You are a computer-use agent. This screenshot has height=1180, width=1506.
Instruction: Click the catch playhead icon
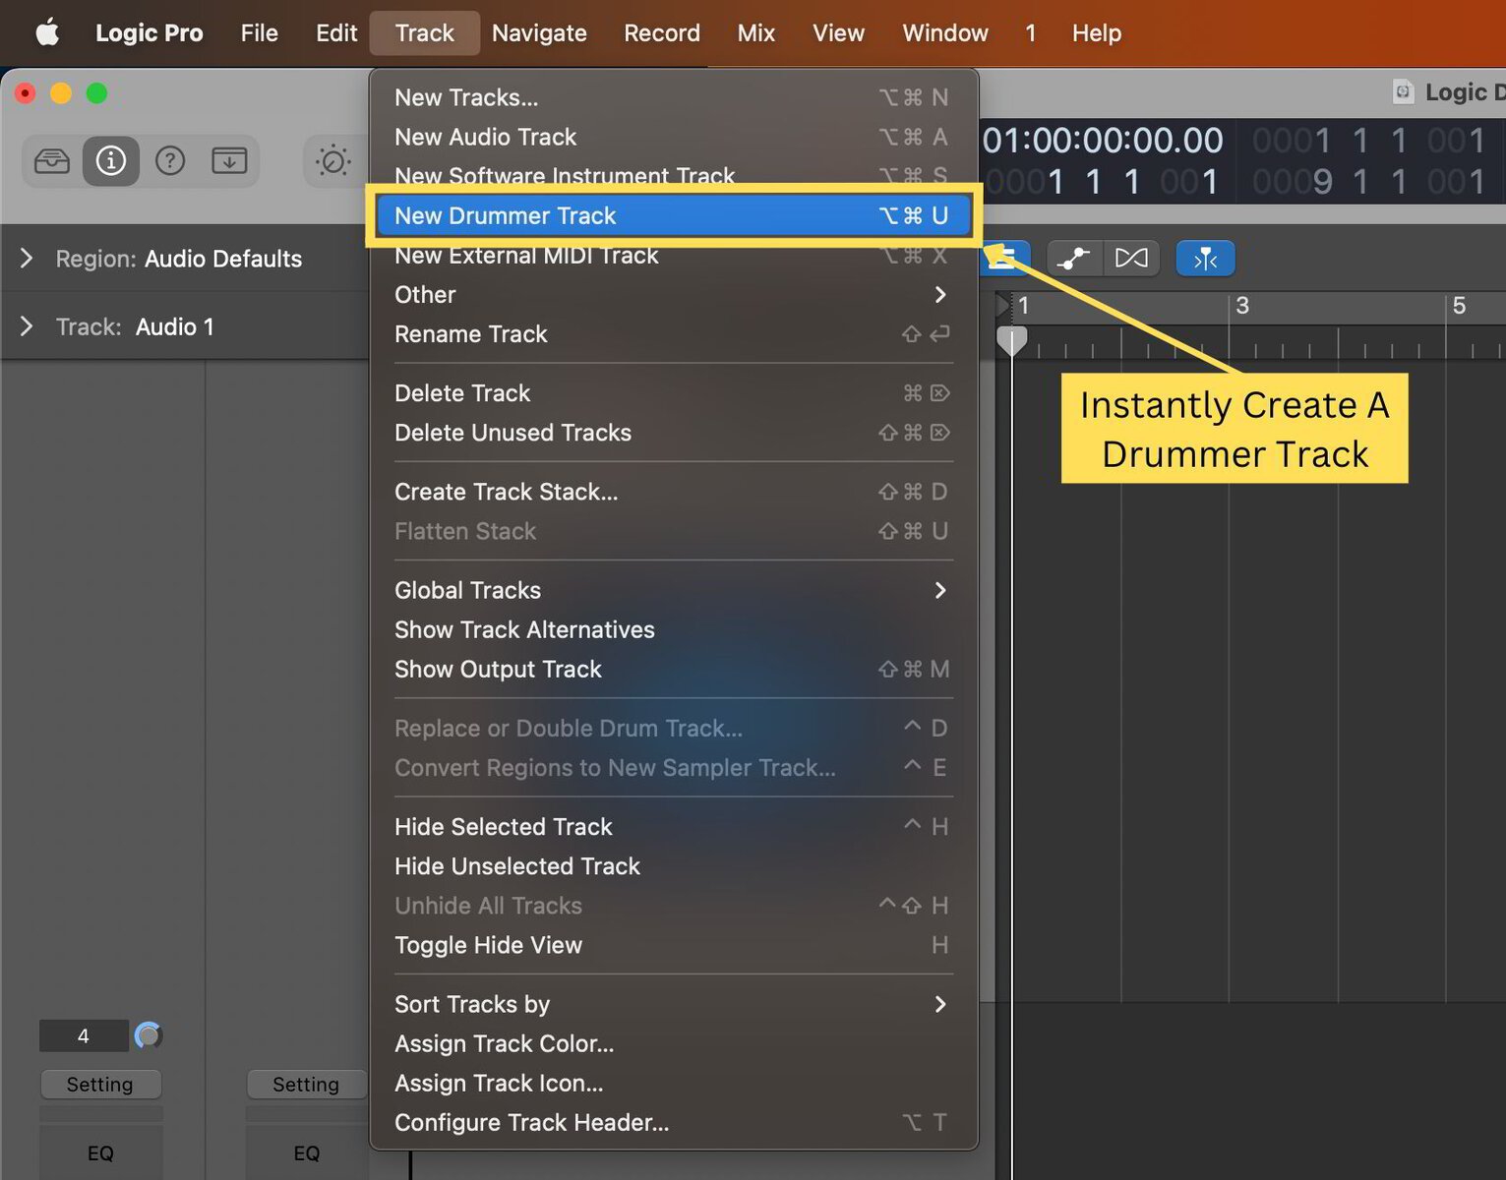[x=1205, y=258]
